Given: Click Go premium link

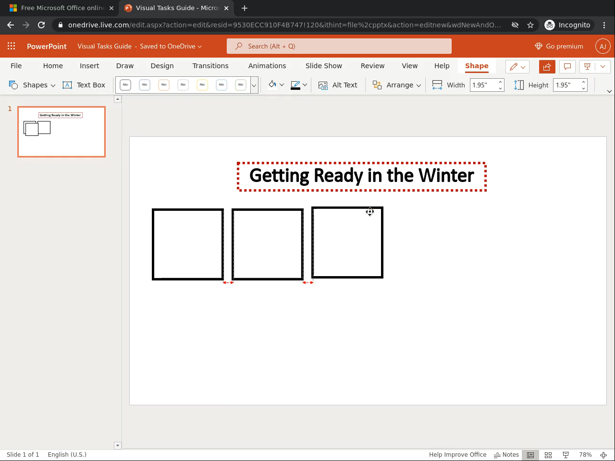Looking at the screenshot, I should coord(559,46).
